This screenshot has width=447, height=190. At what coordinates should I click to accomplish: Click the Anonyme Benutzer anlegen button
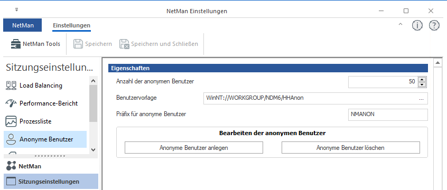pyautogui.click(x=194, y=148)
